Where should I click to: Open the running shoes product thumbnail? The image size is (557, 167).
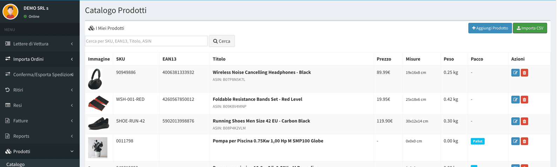pos(99,124)
